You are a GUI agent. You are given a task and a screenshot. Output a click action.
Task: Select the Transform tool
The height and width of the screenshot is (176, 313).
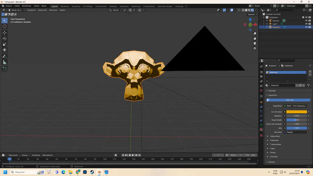5,50
